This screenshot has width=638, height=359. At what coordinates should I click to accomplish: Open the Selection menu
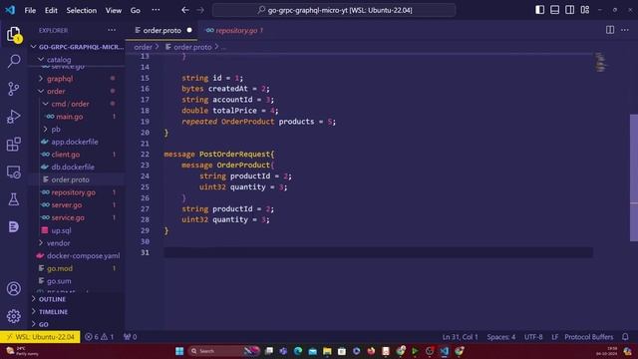(82, 10)
